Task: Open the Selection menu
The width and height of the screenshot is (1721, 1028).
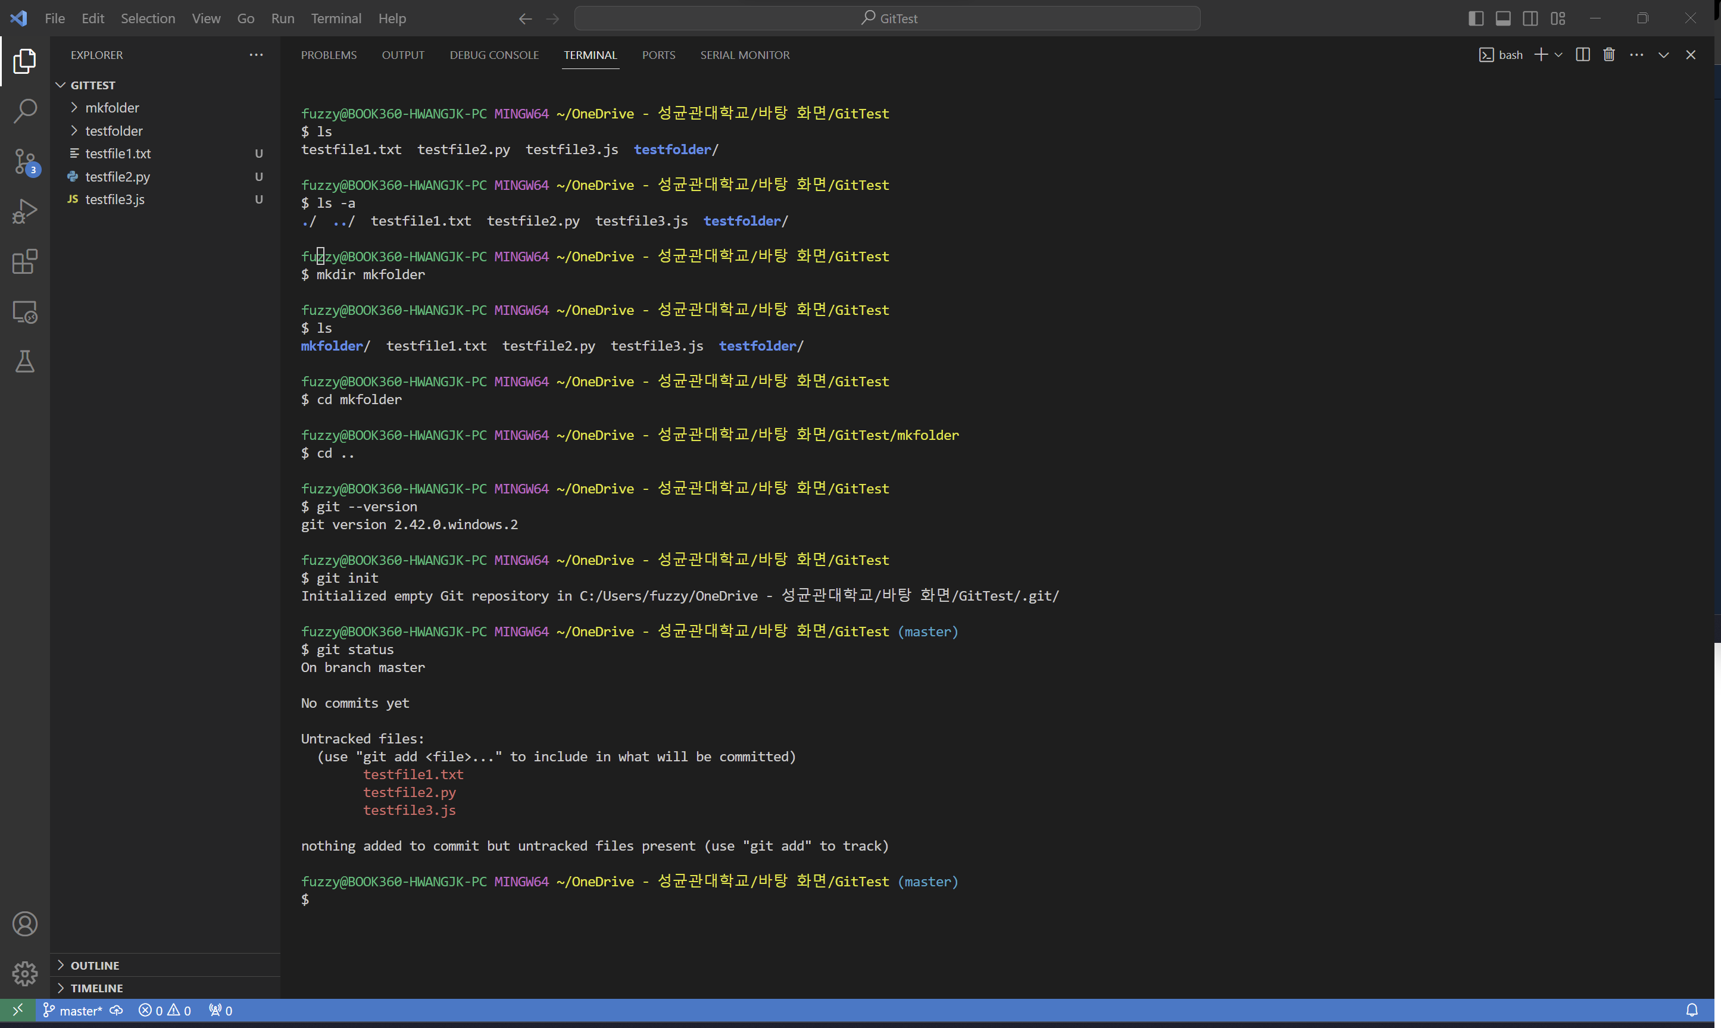Action: [x=148, y=18]
